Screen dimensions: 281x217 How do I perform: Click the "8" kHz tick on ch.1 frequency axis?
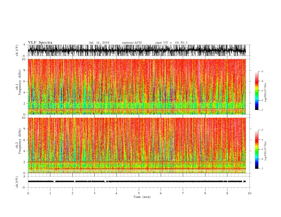tap(24, 70)
